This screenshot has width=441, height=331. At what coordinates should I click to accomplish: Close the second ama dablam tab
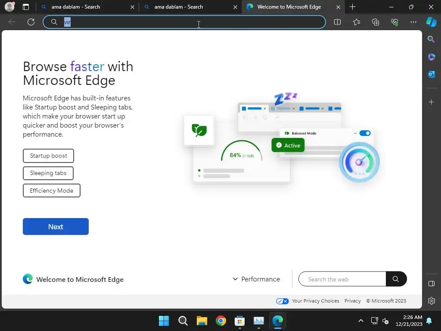click(x=236, y=7)
